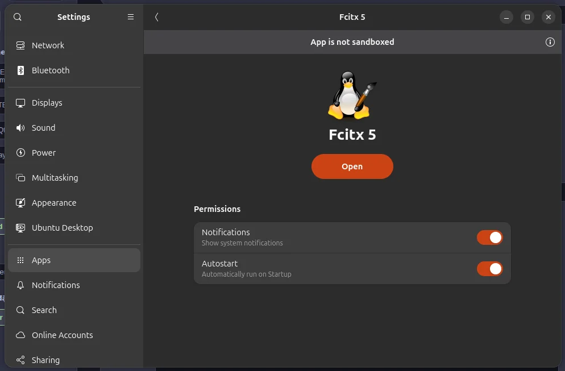
Task: Click the Sharing icon
Action: pyautogui.click(x=20, y=360)
